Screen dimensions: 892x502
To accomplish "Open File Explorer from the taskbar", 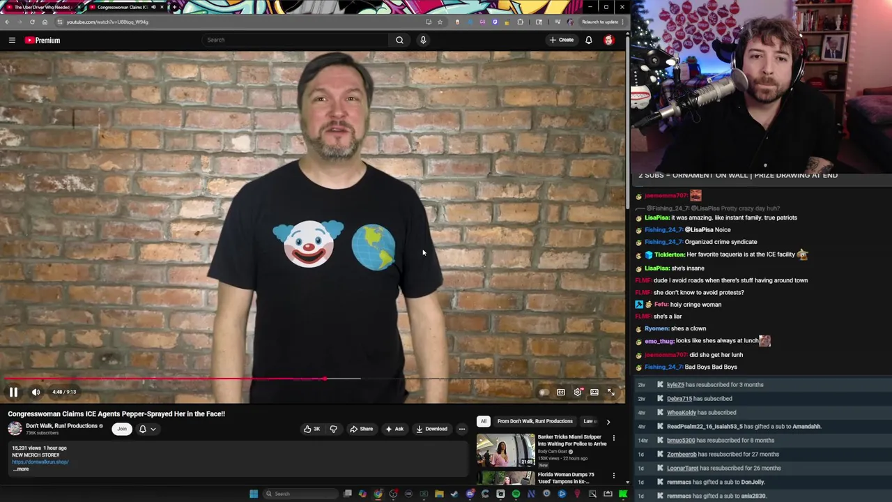I will coord(439,494).
